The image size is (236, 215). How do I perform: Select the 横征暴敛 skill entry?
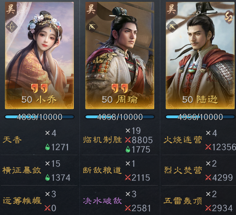[22, 170]
